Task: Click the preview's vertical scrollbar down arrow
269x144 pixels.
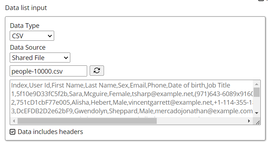Action: [x=256, y=113]
